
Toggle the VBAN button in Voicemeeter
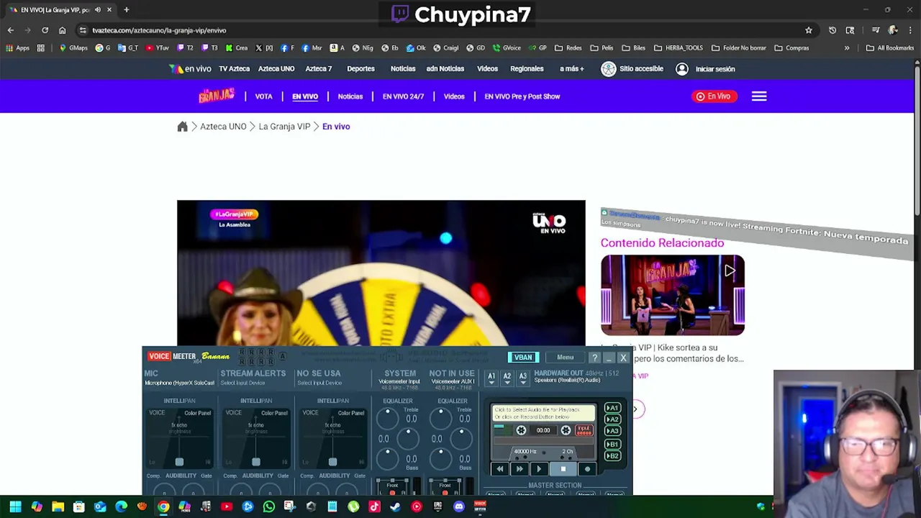click(x=523, y=358)
